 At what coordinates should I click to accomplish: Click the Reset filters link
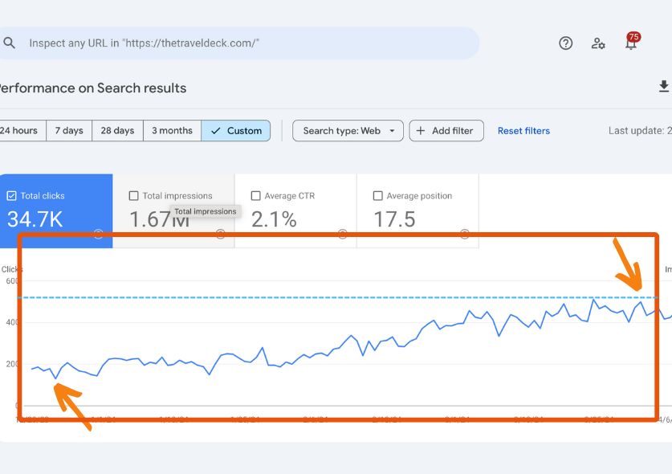click(x=523, y=131)
